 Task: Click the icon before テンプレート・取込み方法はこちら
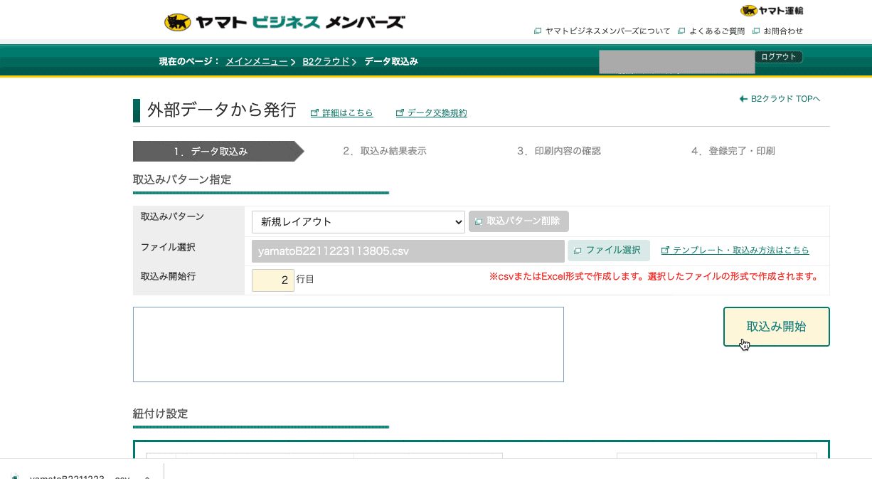click(664, 251)
